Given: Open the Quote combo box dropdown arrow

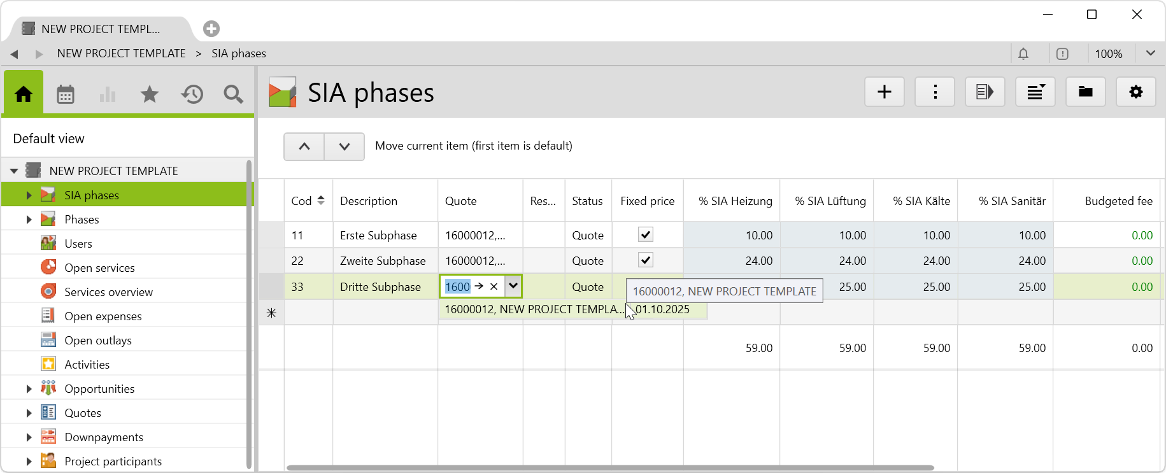Looking at the screenshot, I should pos(513,286).
